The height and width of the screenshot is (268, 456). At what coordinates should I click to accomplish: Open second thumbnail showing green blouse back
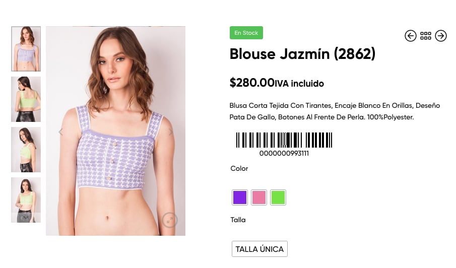tap(26, 99)
